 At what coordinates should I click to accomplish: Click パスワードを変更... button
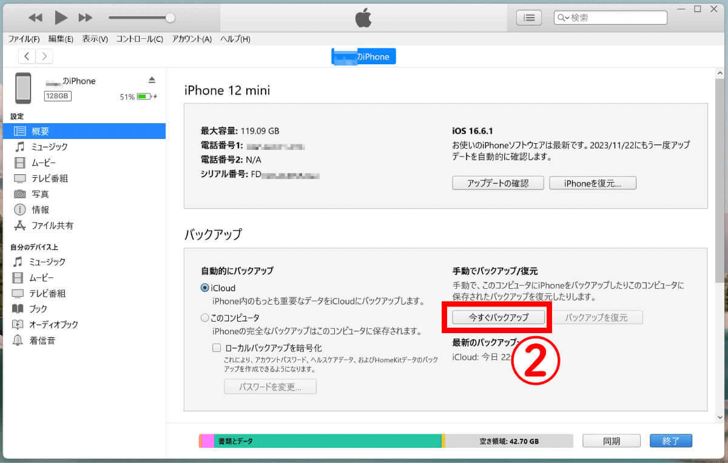click(x=270, y=387)
